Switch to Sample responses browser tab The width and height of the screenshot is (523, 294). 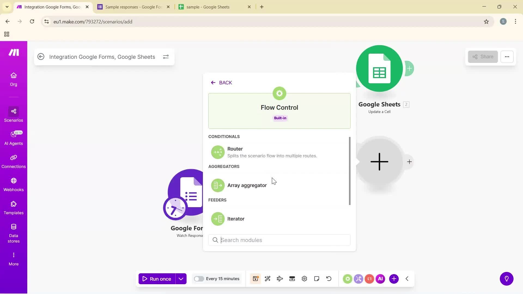(x=131, y=7)
